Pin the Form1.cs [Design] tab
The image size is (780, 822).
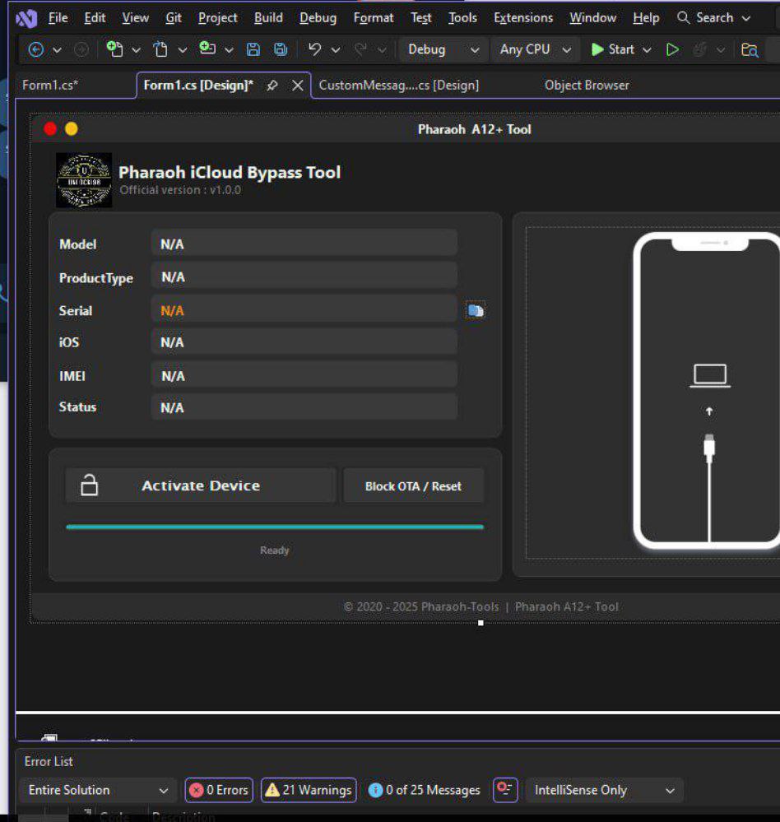tap(272, 86)
